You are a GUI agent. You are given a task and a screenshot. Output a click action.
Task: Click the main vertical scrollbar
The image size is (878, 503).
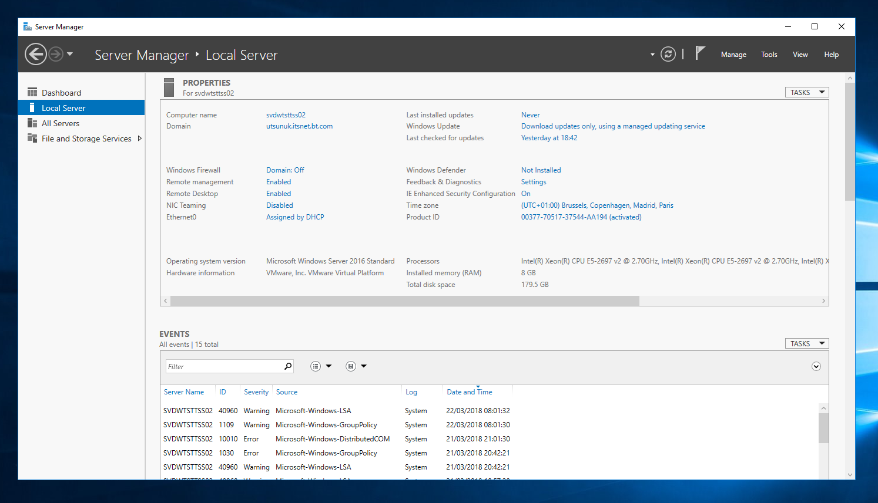[x=850, y=141]
